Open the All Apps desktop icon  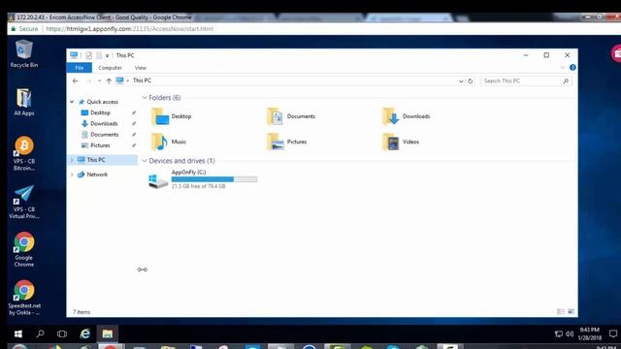click(23, 102)
